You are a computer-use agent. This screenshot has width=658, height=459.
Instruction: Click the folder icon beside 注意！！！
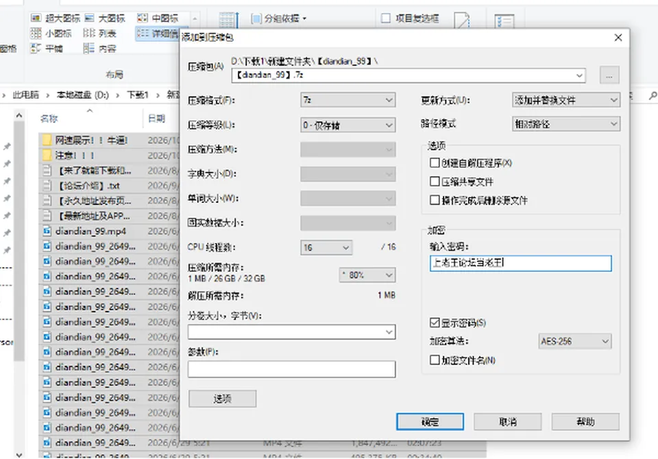[47, 156]
